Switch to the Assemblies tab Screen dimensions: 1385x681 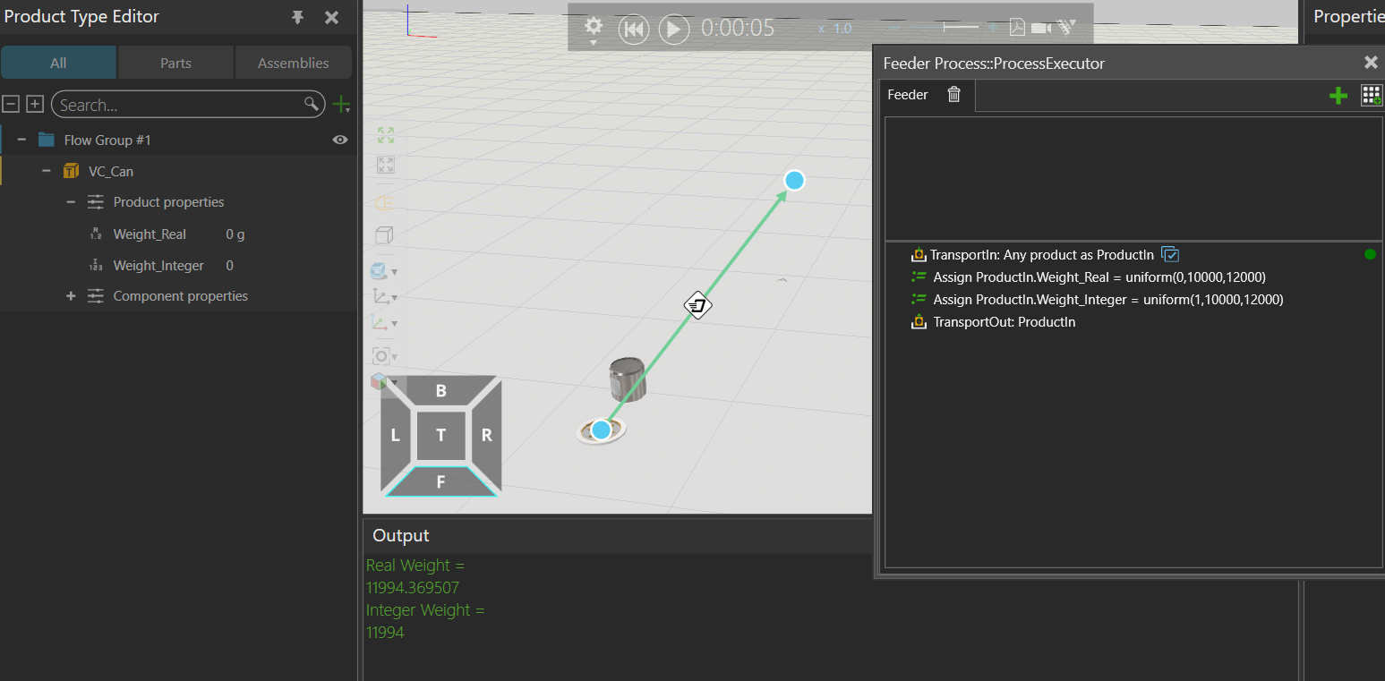pos(293,63)
